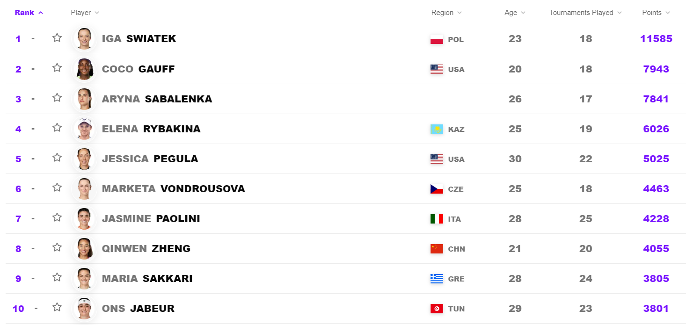The height and width of the screenshot is (325, 686).
Task: Open Elena Rybakina's player profile link
Action: pyautogui.click(x=151, y=129)
